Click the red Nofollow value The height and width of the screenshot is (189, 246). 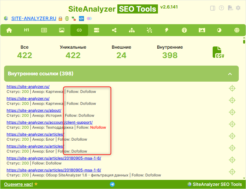98,127
